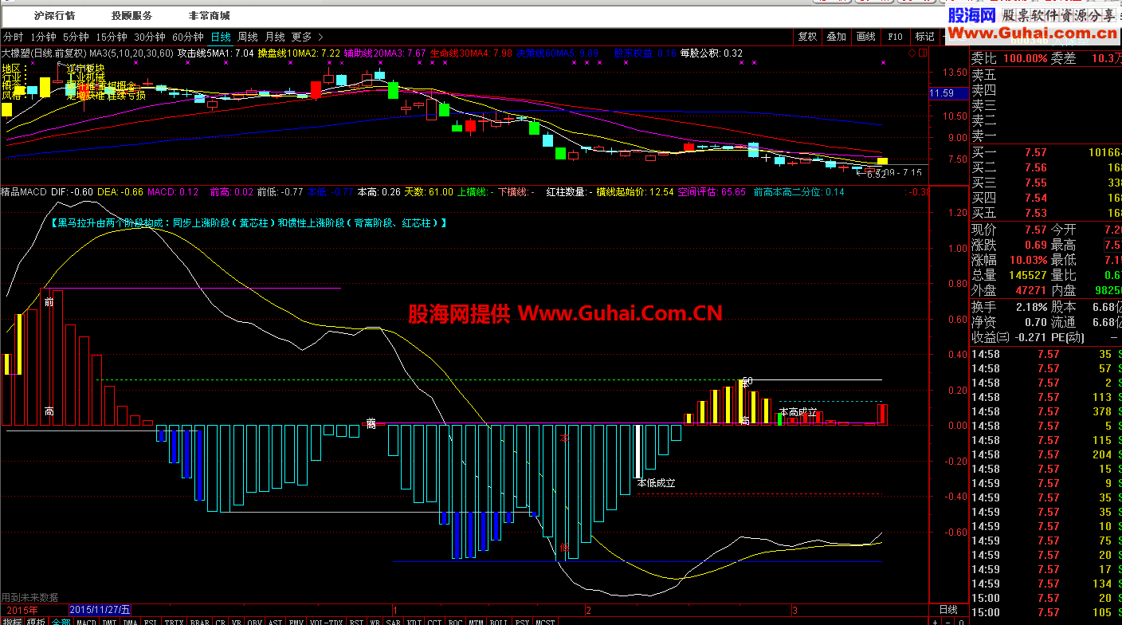Switch indicator to BRAR tab
This screenshot has width=1122, height=625.
pyautogui.click(x=200, y=620)
